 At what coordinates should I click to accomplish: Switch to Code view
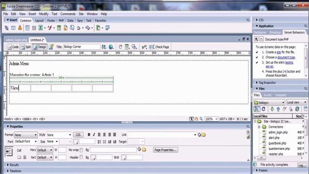coord(13,47)
